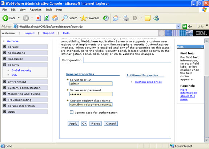Click the Reset button
Viewport: 209px width, 149px height.
(x=96, y=124)
